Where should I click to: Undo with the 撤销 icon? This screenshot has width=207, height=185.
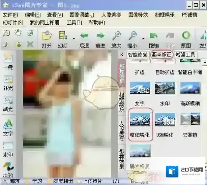pos(154,36)
